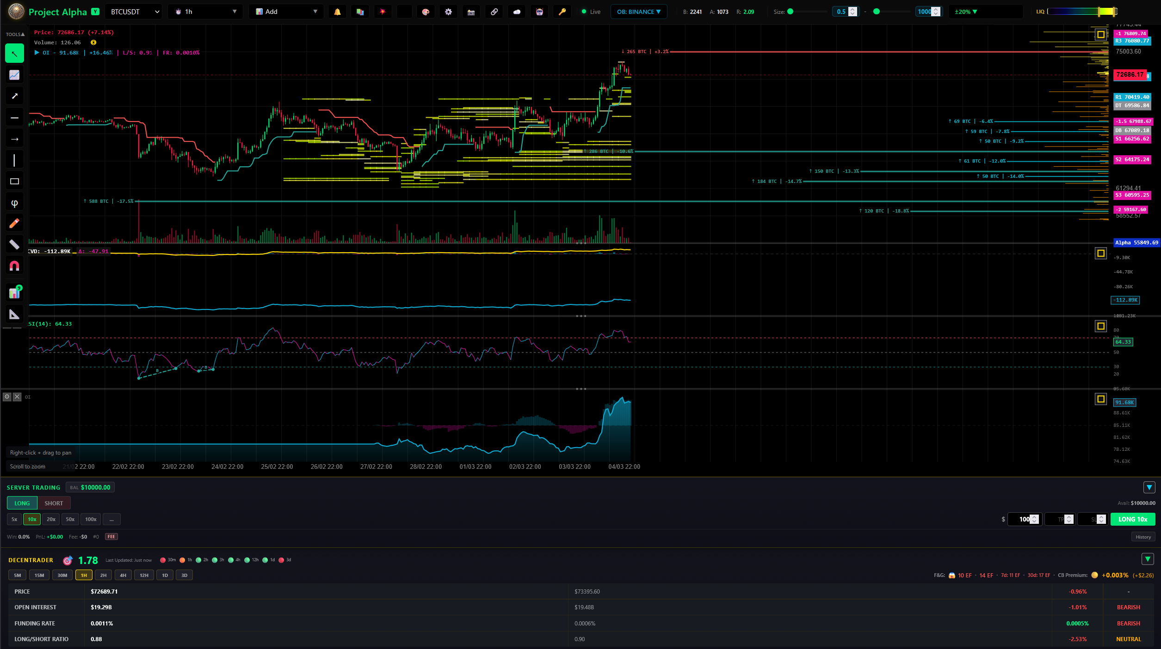1161x649 pixels.
Task: Click the LONG 10x order button
Action: click(1132, 519)
